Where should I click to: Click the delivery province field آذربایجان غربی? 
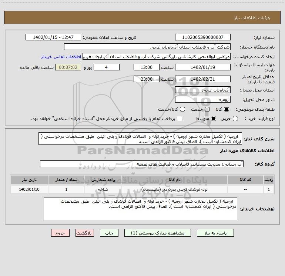pos(203,90)
